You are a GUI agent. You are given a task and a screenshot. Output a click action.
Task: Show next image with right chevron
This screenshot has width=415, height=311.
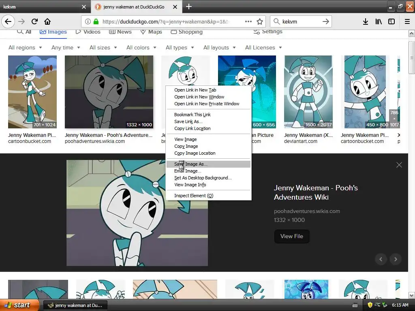pos(396,259)
